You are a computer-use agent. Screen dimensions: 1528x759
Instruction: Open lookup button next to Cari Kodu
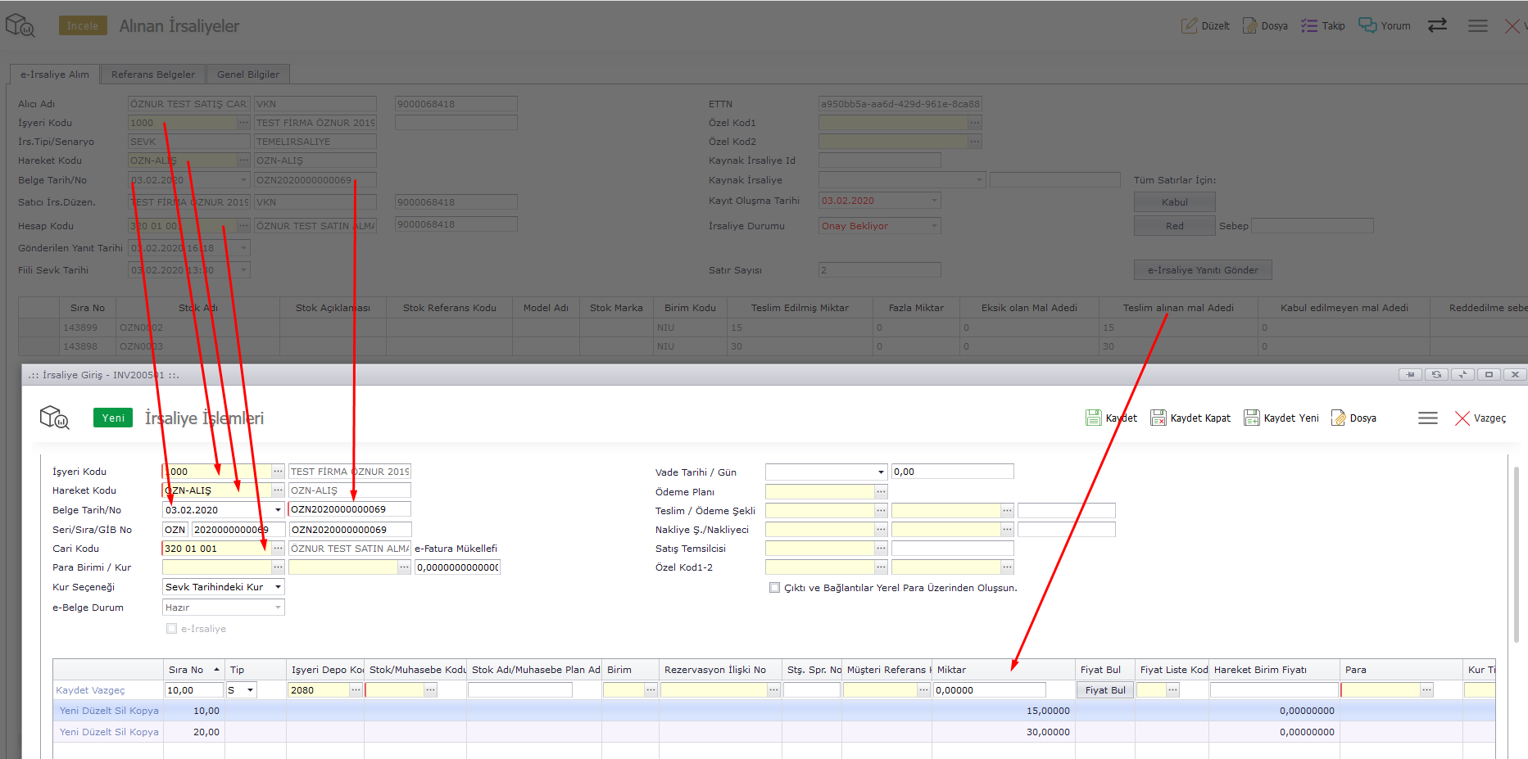tap(278, 549)
